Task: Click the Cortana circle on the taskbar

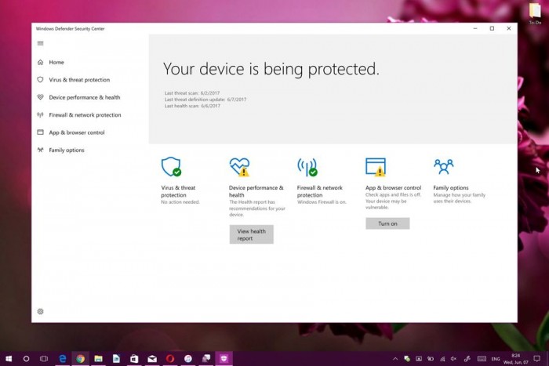Action: point(26,359)
